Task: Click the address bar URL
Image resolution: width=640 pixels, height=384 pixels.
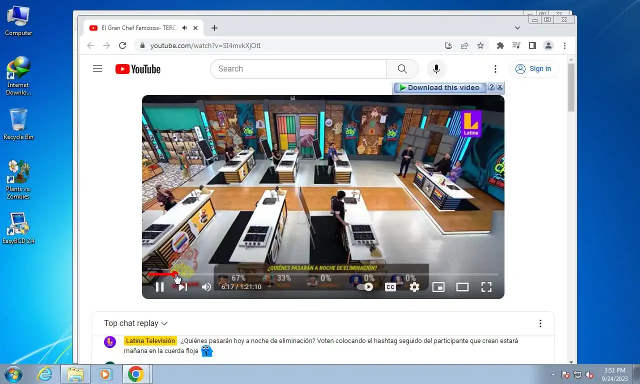Action: [205, 45]
